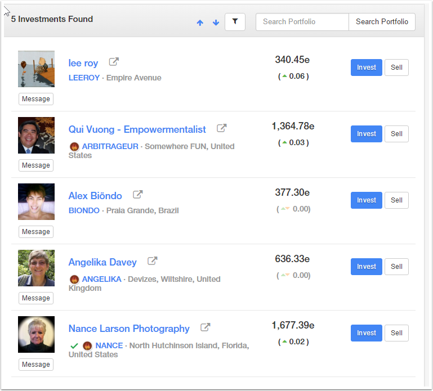Open external link icon beside Angelika Davey
The image size is (433, 391).
click(152, 261)
